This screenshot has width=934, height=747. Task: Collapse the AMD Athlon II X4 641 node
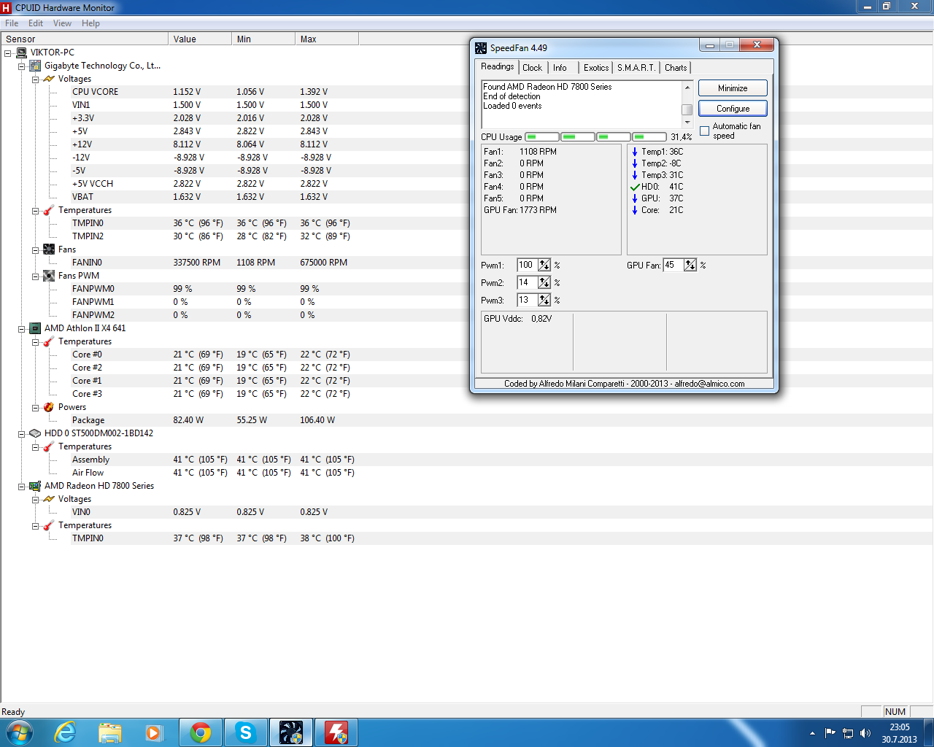(22, 329)
